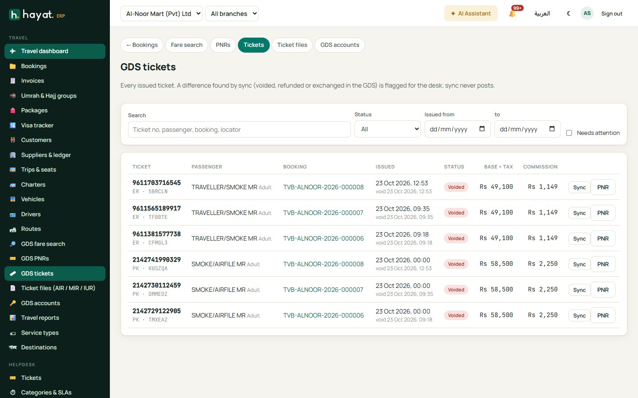Image resolution: width=638 pixels, height=398 pixels.
Task: Go back to Bookings
Action: click(142, 45)
